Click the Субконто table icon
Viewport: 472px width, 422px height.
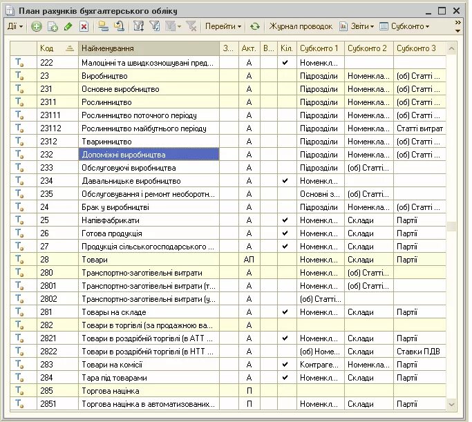pos(384,26)
